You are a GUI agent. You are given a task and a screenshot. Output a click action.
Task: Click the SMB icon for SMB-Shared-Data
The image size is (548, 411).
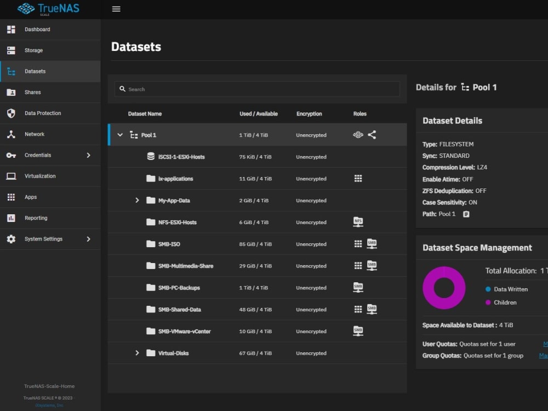point(372,309)
